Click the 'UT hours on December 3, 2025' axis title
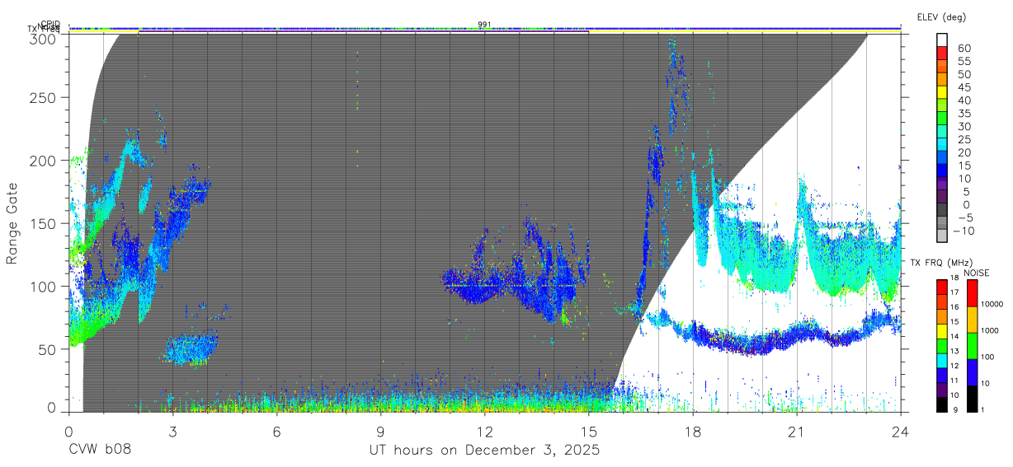This screenshot has height=467, width=1013. [483, 451]
